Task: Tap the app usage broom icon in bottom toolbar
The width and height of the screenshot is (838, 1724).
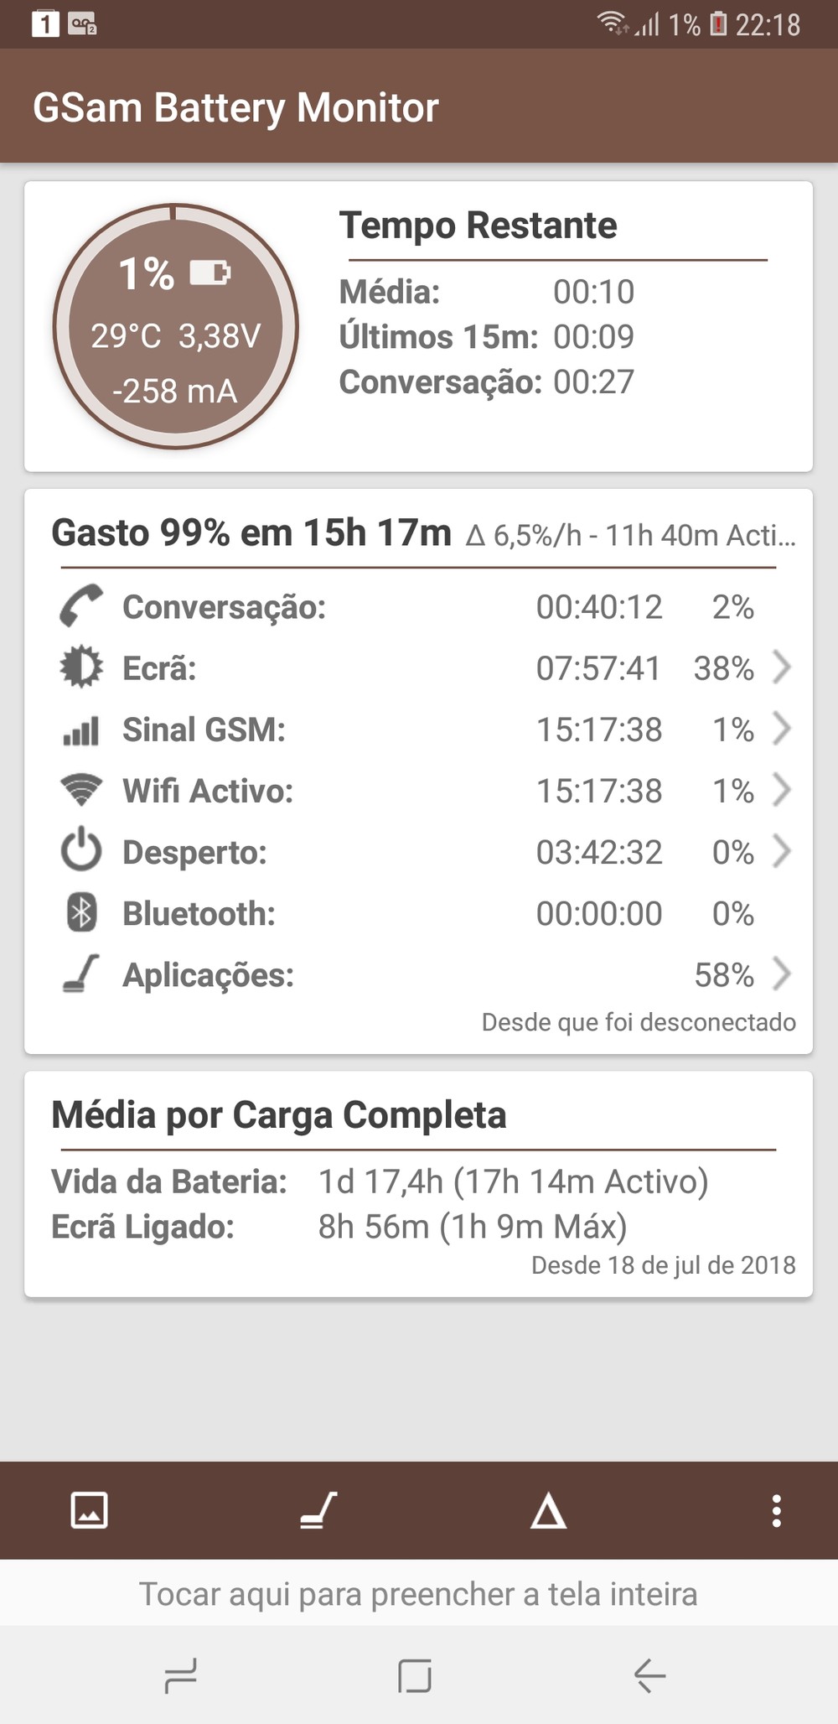Action: point(318,1511)
